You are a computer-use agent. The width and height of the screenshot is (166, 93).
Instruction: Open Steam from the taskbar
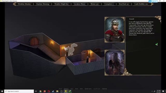tap(53, 91)
